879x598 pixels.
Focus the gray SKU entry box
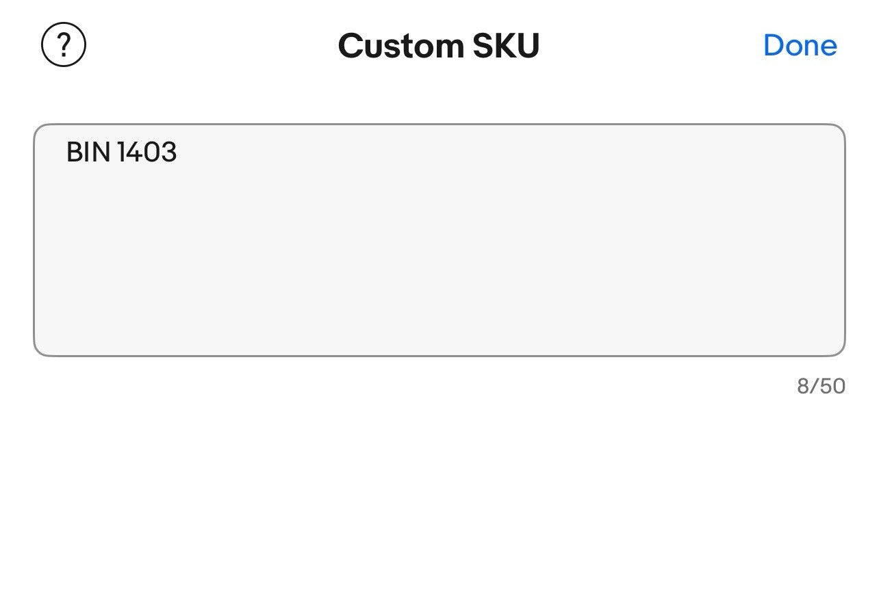tap(439, 239)
